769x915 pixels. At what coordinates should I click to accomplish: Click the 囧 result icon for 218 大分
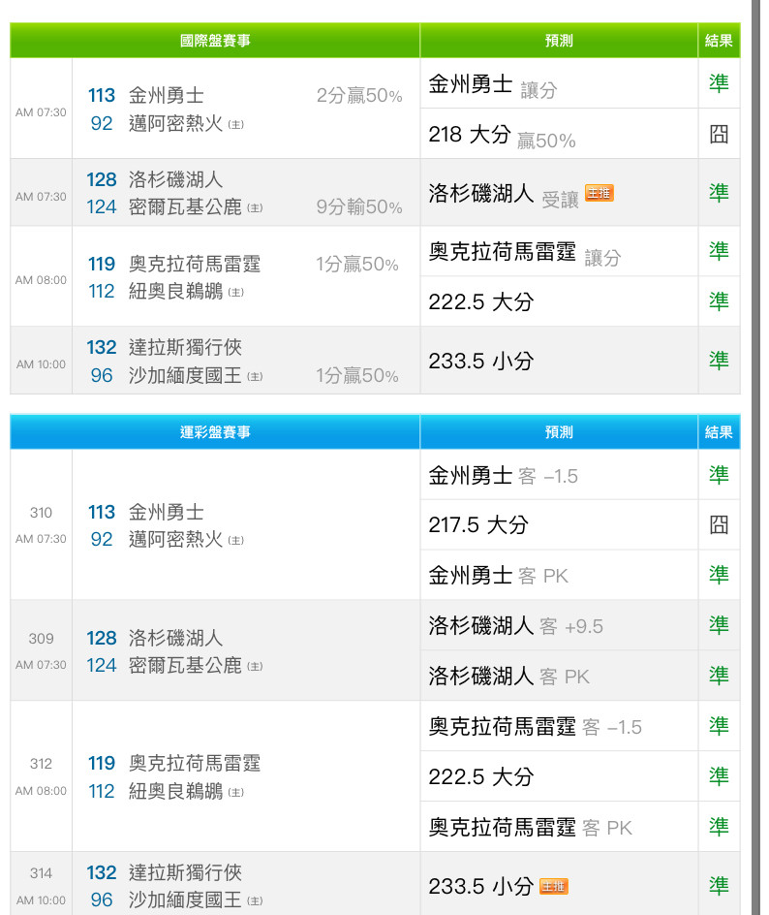(719, 134)
